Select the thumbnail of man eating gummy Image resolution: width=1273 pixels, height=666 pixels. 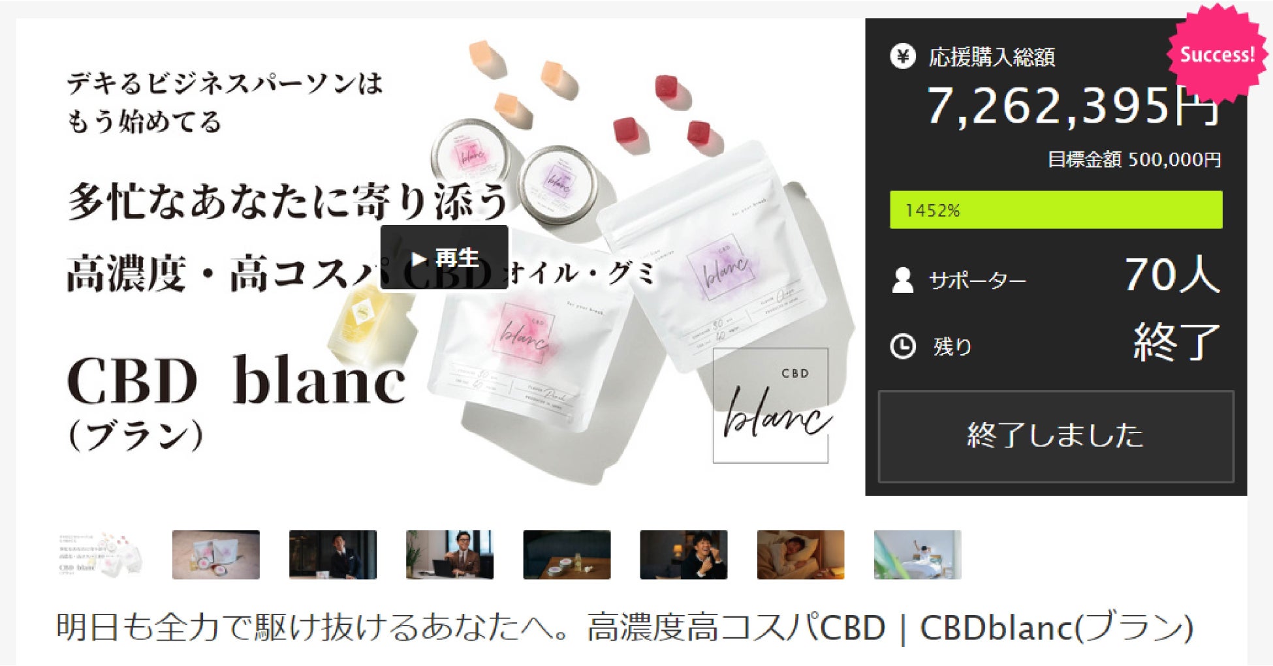pyautogui.click(x=684, y=555)
